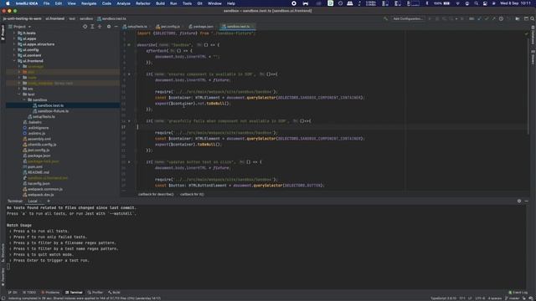Viewport: 536px width, 301px height.
Task: Collapse the ui.frontend module
Action: click(x=14, y=61)
